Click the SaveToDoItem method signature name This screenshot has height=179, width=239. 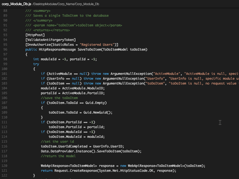[89, 50]
